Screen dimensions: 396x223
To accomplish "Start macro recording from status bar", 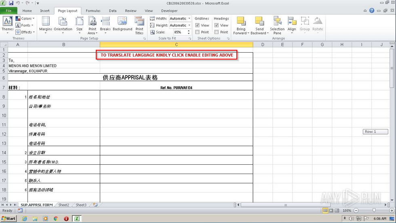I will point(20,210).
